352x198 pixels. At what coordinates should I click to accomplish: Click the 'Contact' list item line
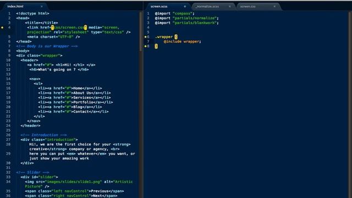[73, 112]
